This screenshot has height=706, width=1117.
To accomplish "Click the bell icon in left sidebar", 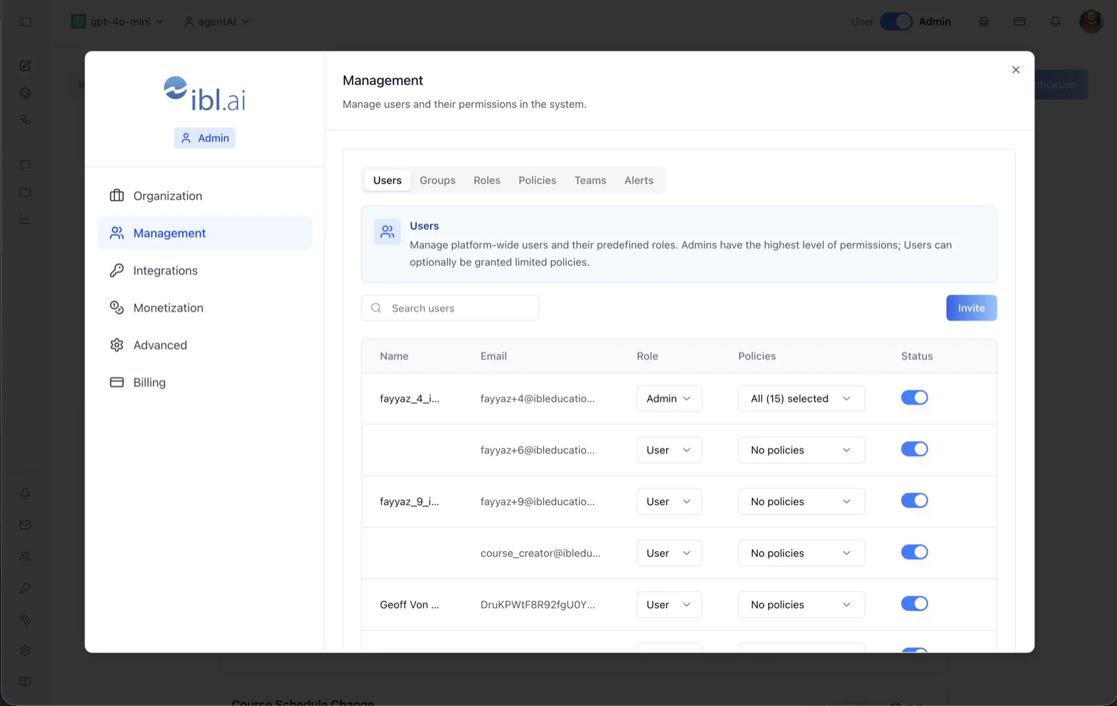I will 25,493.
